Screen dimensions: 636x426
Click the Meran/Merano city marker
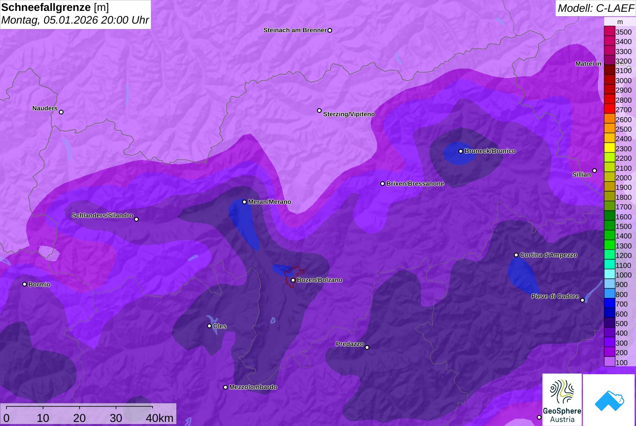244,202
